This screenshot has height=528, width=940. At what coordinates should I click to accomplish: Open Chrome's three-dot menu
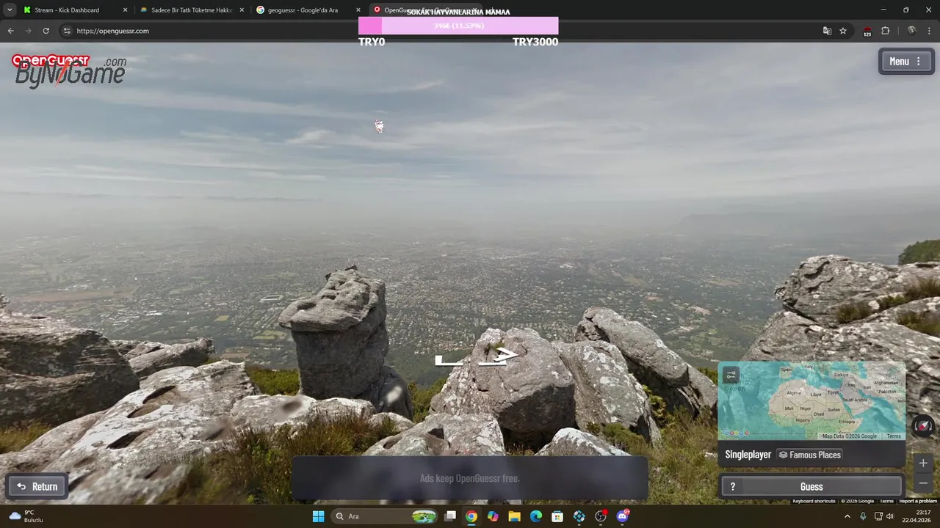pos(929,31)
